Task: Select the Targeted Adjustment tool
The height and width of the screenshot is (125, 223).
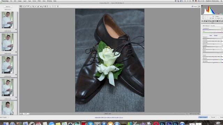Action: click(31, 6)
